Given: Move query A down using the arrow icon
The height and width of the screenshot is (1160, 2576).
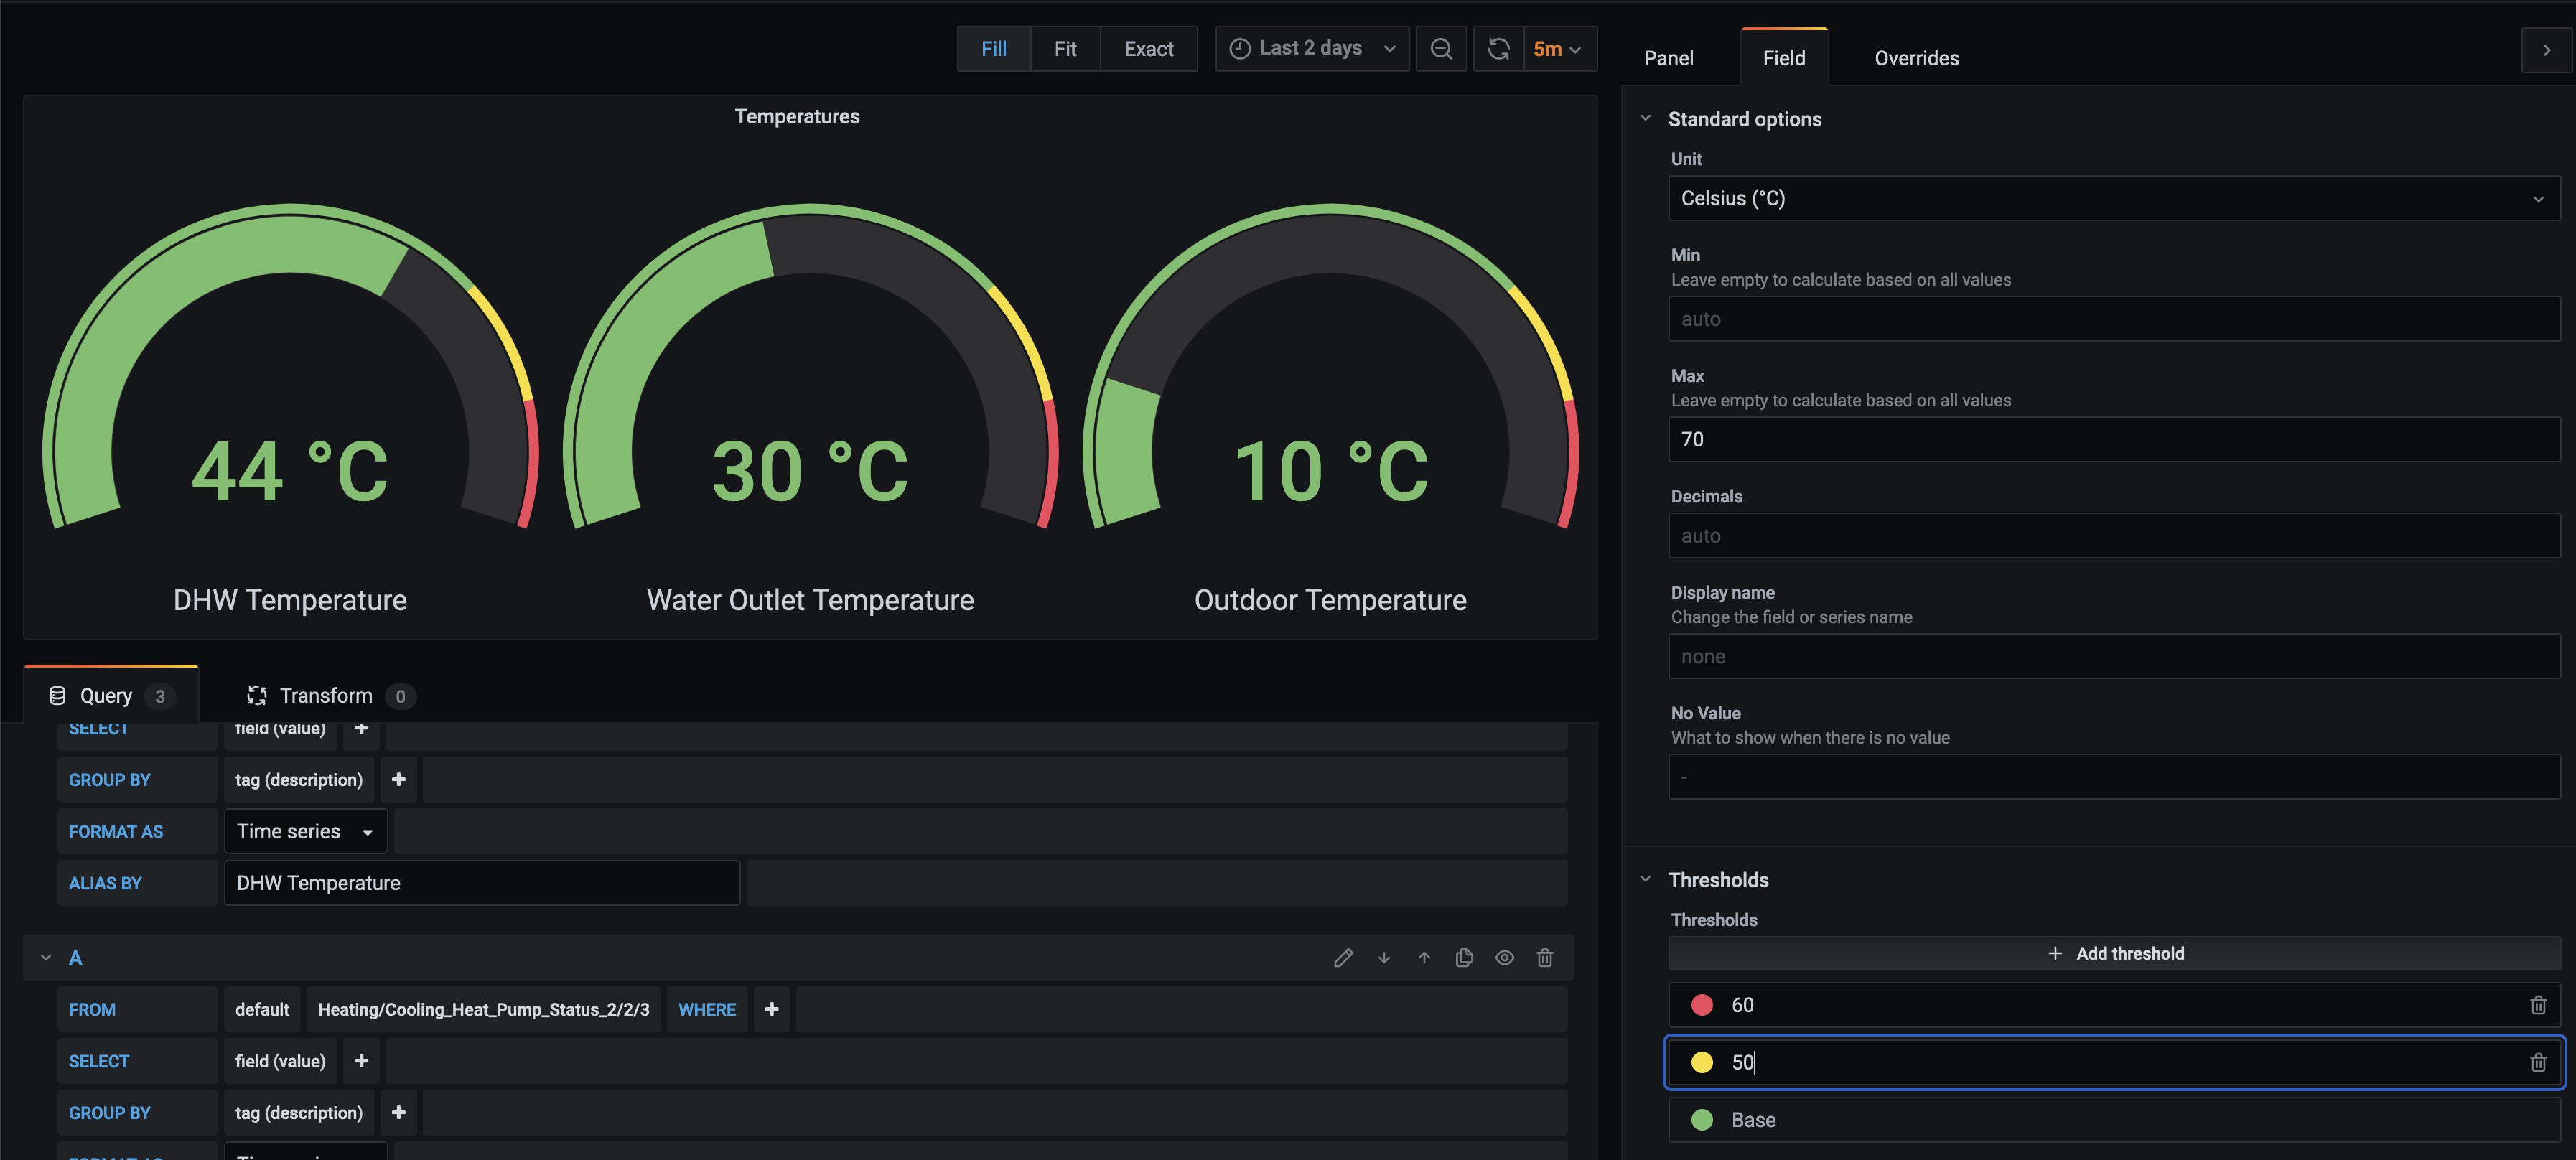Looking at the screenshot, I should point(1384,957).
